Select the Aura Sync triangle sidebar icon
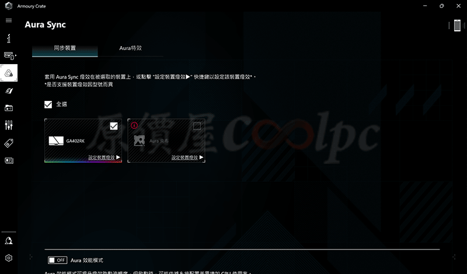467x274 pixels. (9, 73)
